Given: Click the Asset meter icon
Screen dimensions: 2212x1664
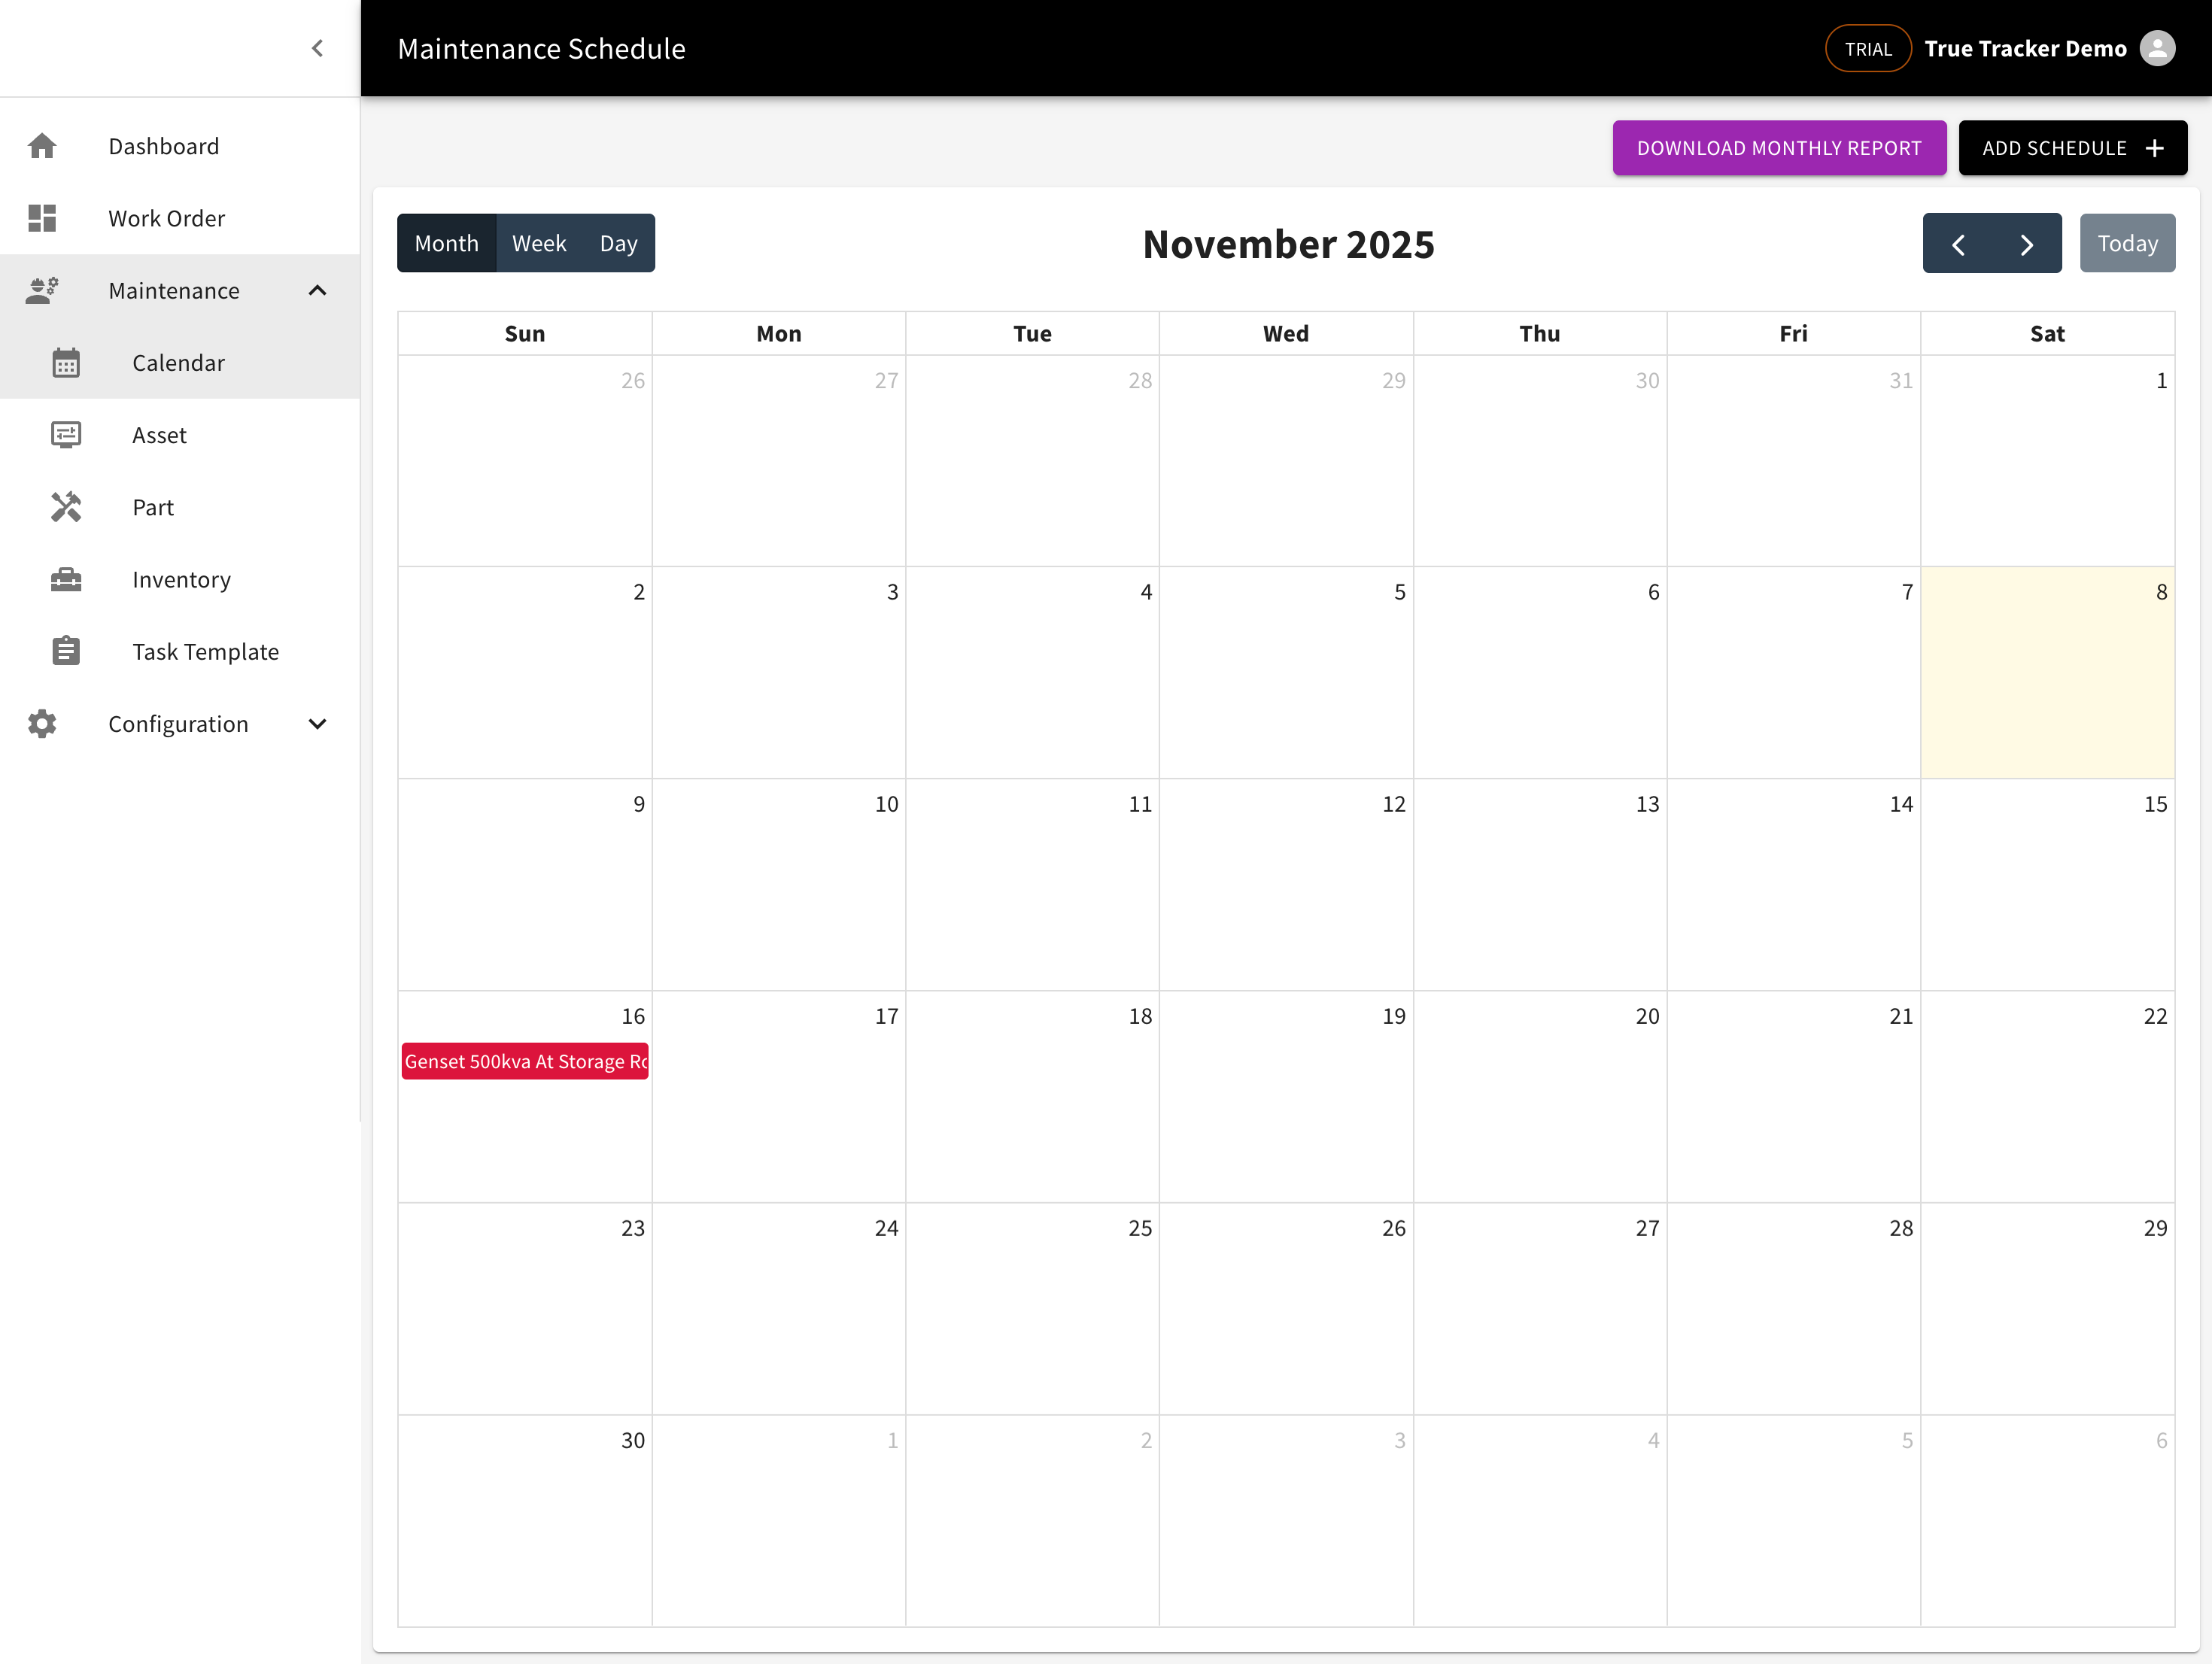Looking at the screenshot, I should tap(66, 435).
